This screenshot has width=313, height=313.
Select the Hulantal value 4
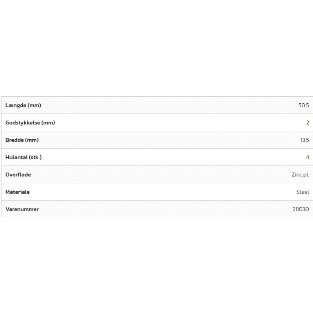click(308, 157)
